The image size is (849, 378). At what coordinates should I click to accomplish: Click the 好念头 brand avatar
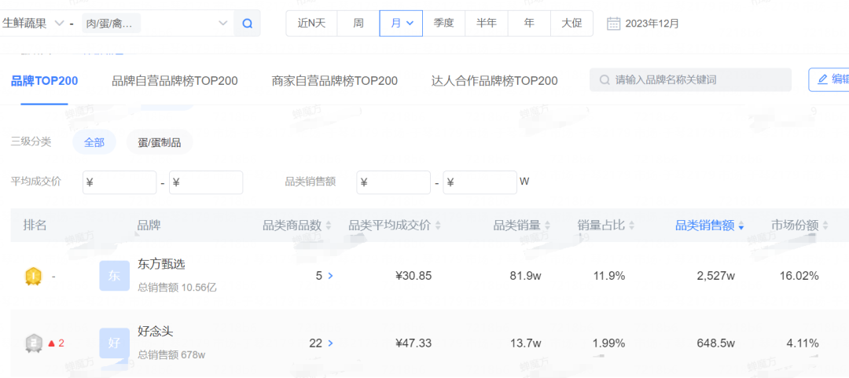[114, 343]
